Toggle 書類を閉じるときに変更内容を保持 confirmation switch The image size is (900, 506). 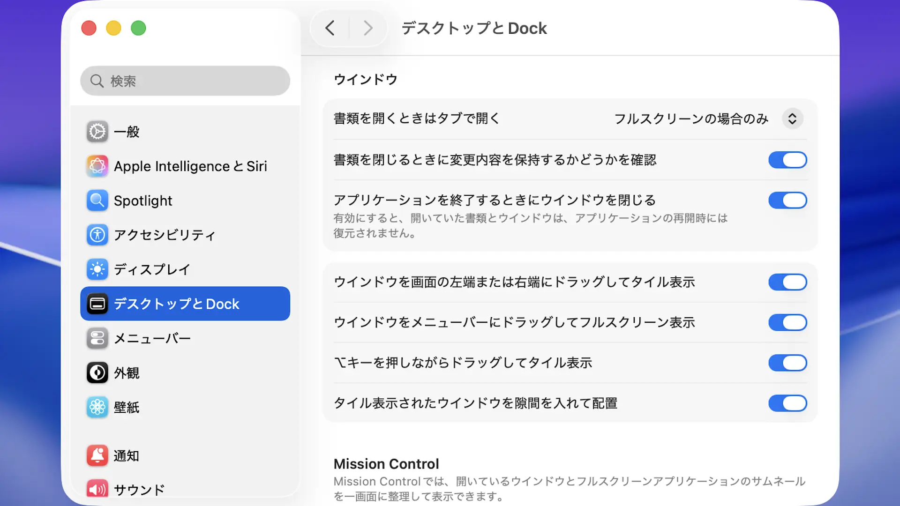pyautogui.click(x=787, y=160)
